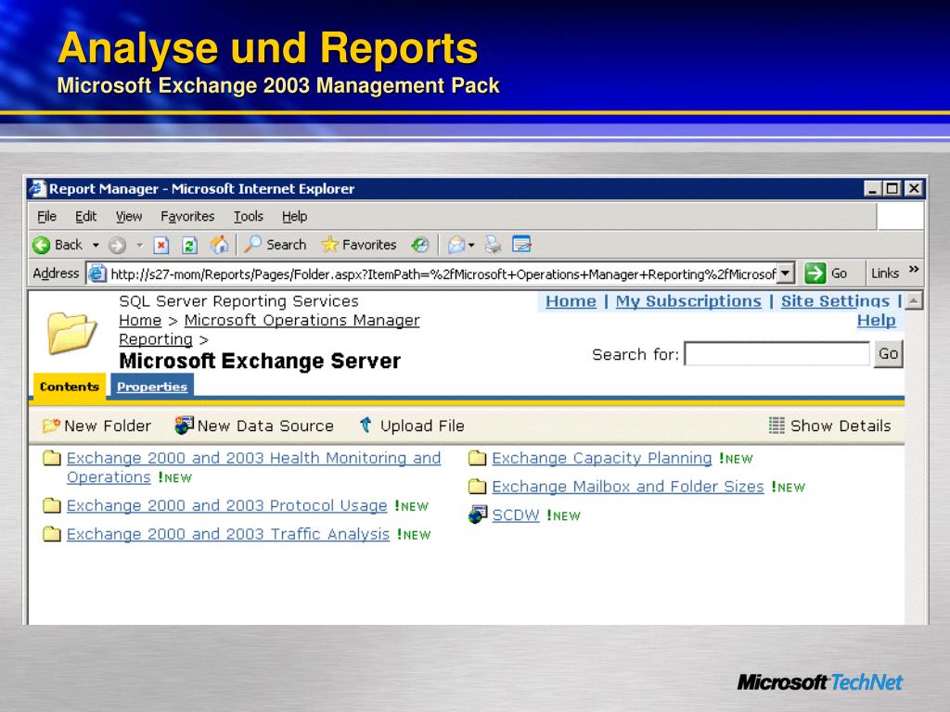
Task: Open the Tools menu
Action: pyautogui.click(x=249, y=216)
